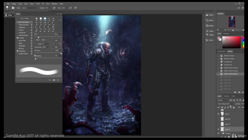This screenshot has height=140, width=248.
Task: Show Layer 36 via its visibility box
Action: click(219, 119)
